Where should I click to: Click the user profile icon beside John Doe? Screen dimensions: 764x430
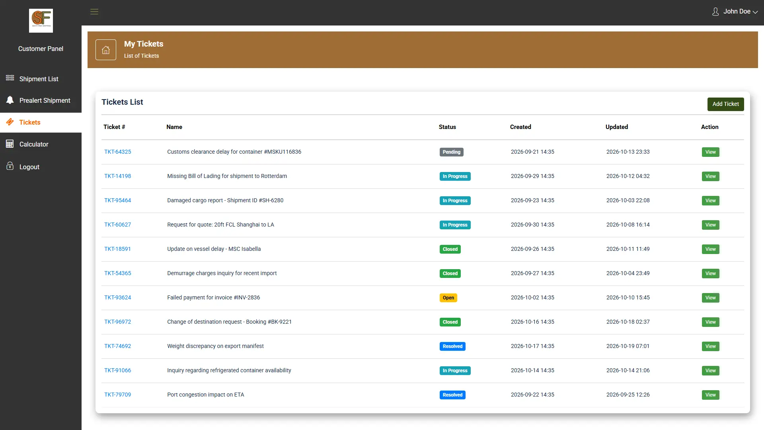(x=715, y=12)
